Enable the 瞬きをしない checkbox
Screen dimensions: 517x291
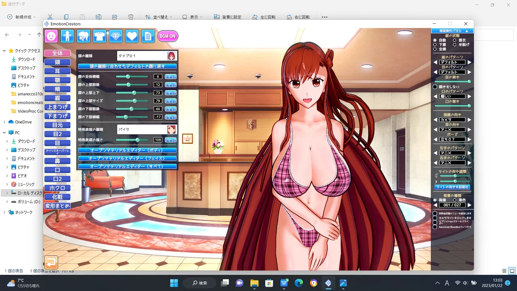click(435, 87)
